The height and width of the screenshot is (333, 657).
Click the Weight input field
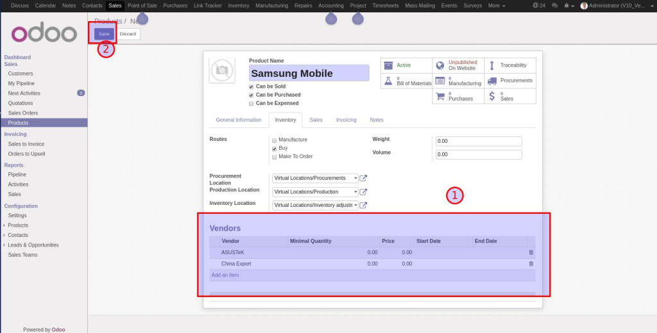click(478, 142)
